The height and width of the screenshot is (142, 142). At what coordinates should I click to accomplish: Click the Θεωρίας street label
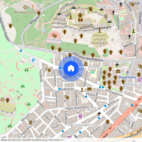point(34,20)
